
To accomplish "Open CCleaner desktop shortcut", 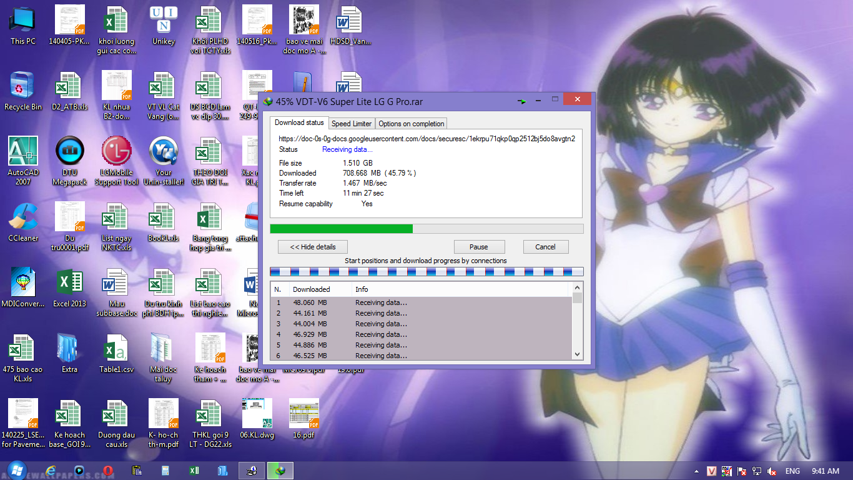I will coord(23,222).
